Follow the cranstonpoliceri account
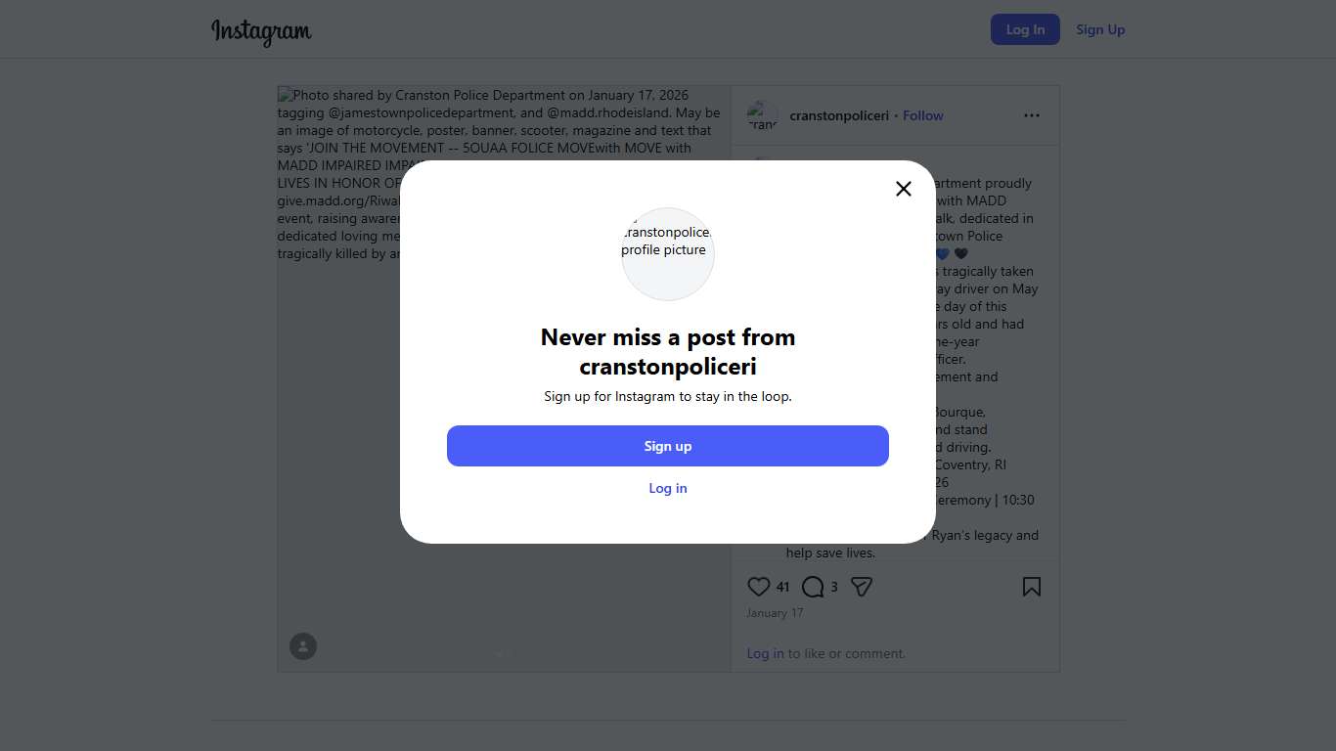 click(x=922, y=115)
